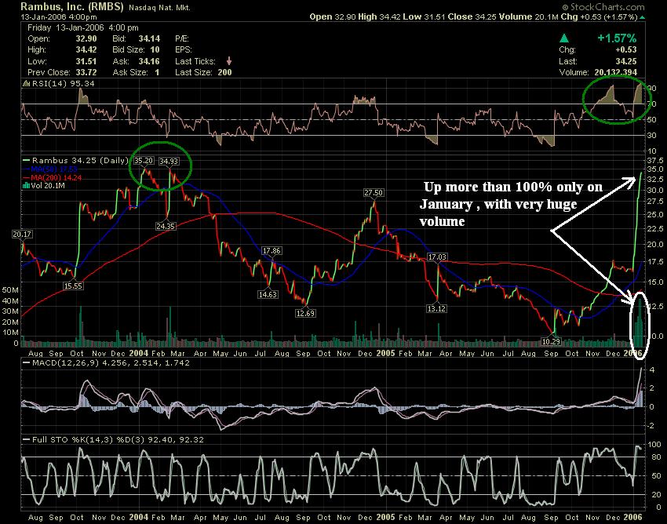Click the MACD(12,26,9) indicator label
Image resolution: width=667 pixels, height=524 pixels.
pos(107,363)
